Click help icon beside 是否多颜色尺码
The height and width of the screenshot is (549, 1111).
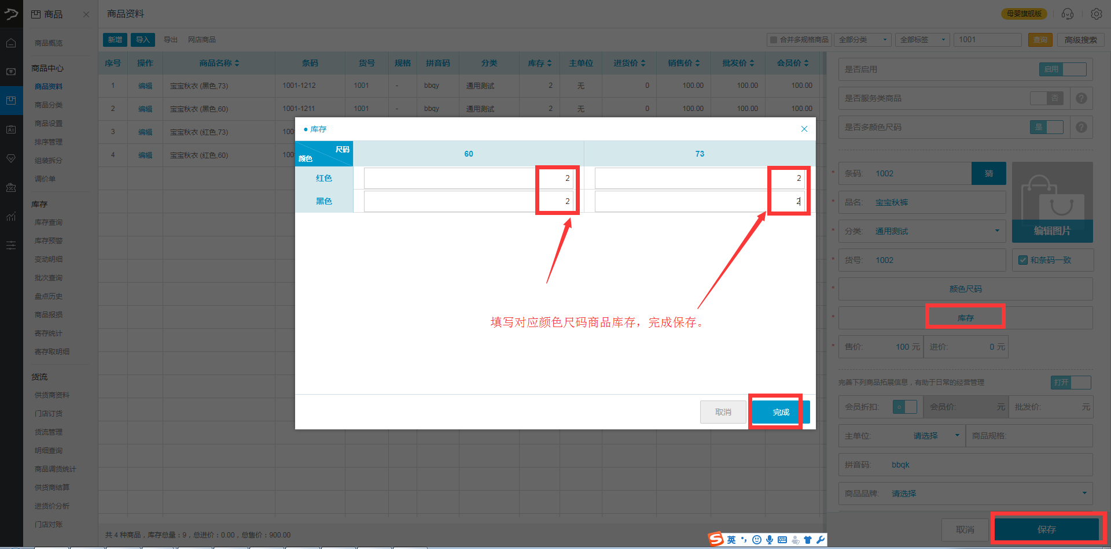pos(1081,127)
